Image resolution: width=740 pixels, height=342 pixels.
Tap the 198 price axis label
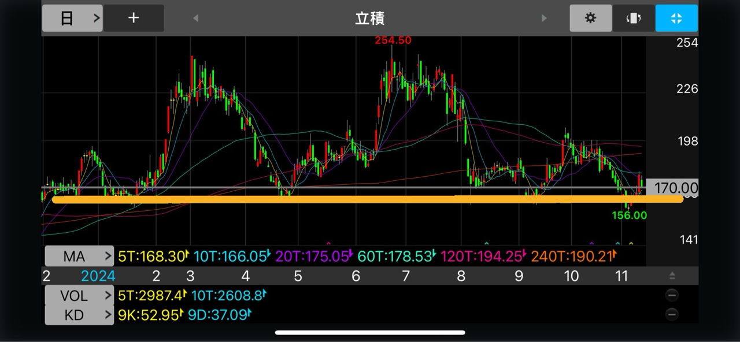pyautogui.click(x=687, y=142)
